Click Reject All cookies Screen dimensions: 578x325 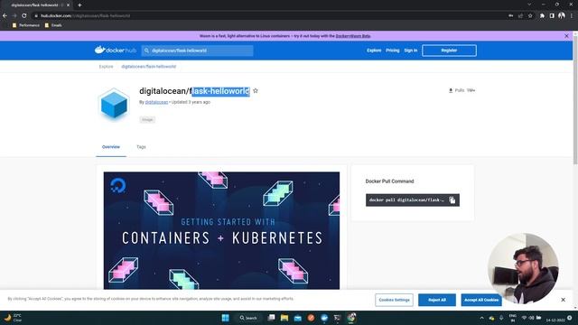click(437, 300)
